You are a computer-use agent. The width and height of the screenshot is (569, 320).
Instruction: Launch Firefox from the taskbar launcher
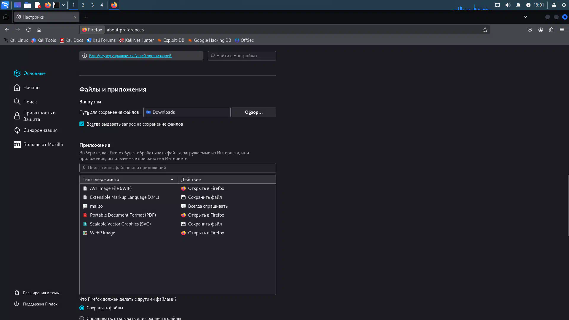click(48, 5)
